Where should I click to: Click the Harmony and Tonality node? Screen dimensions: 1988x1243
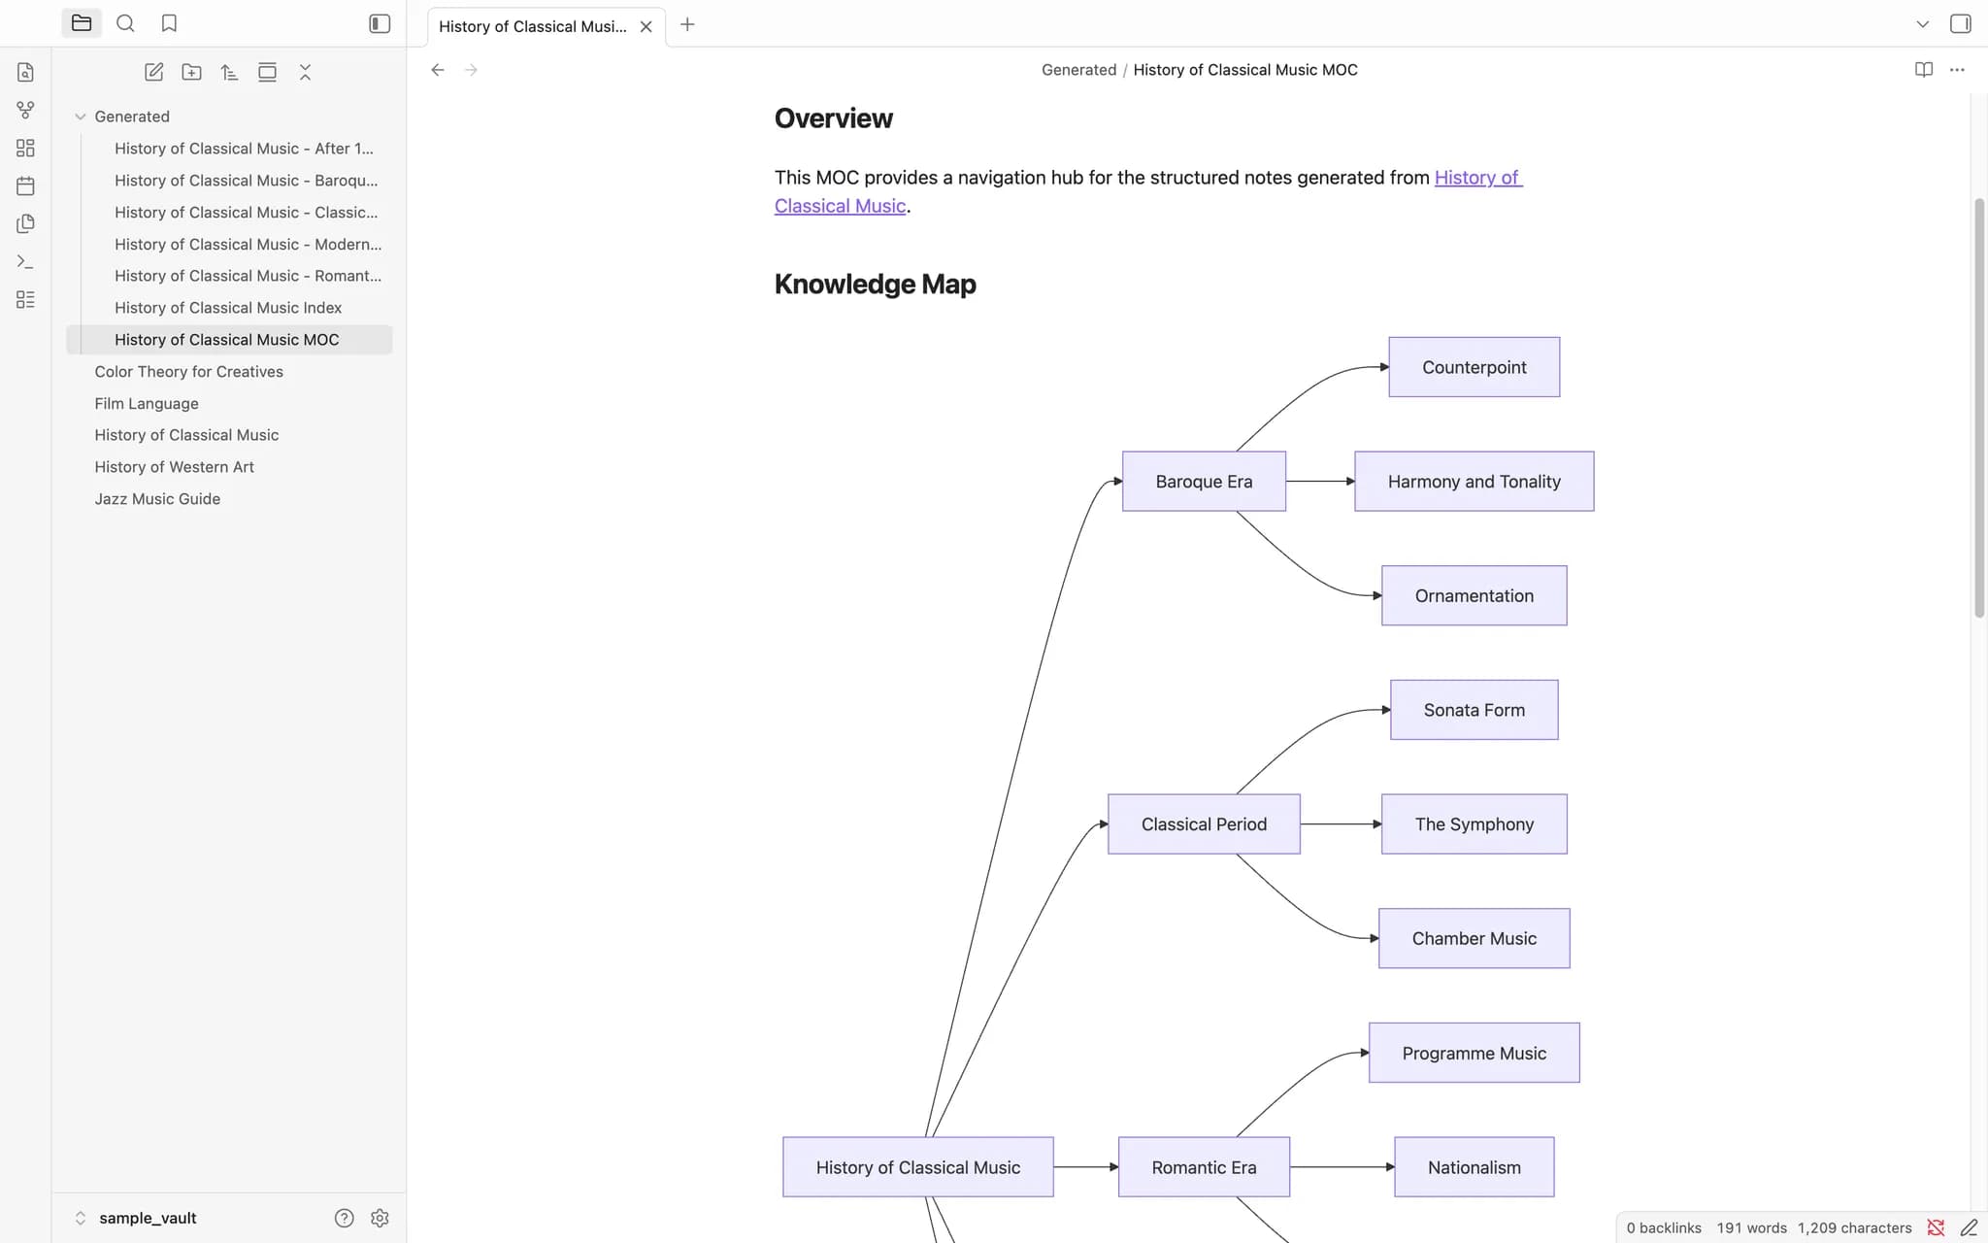(x=1474, y=482)
